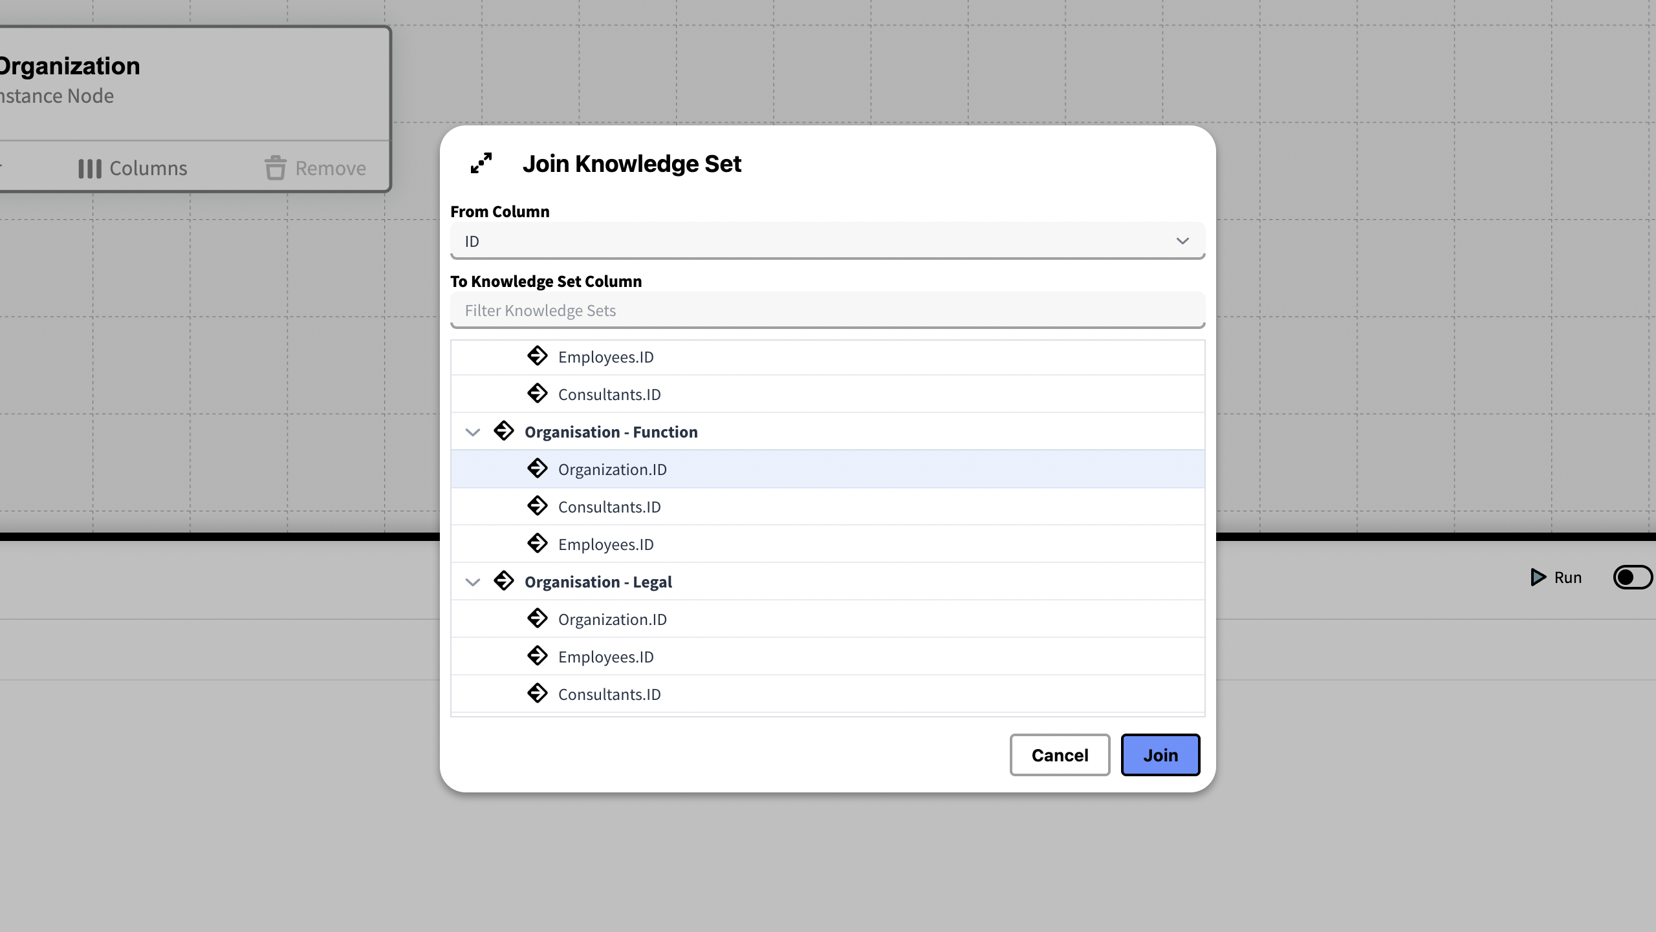The image size is (1656, 932).
Task: Click the Remove trash icon
Action: pos(275,168)
